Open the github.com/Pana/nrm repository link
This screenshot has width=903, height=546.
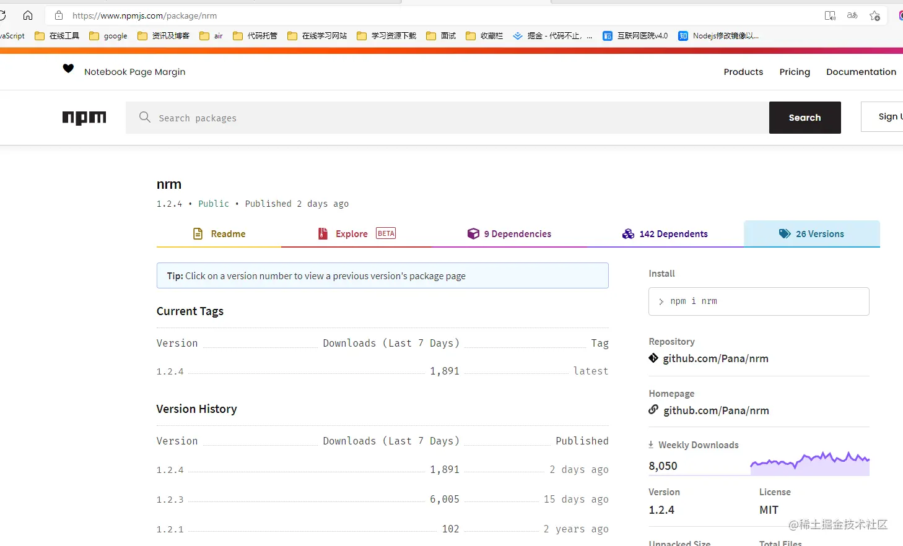click(x=715, y=358)
